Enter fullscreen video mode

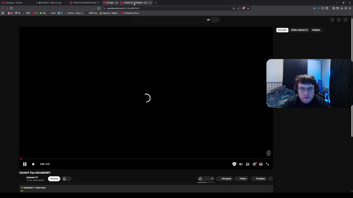pyautogui.click(x=268, y=164)
